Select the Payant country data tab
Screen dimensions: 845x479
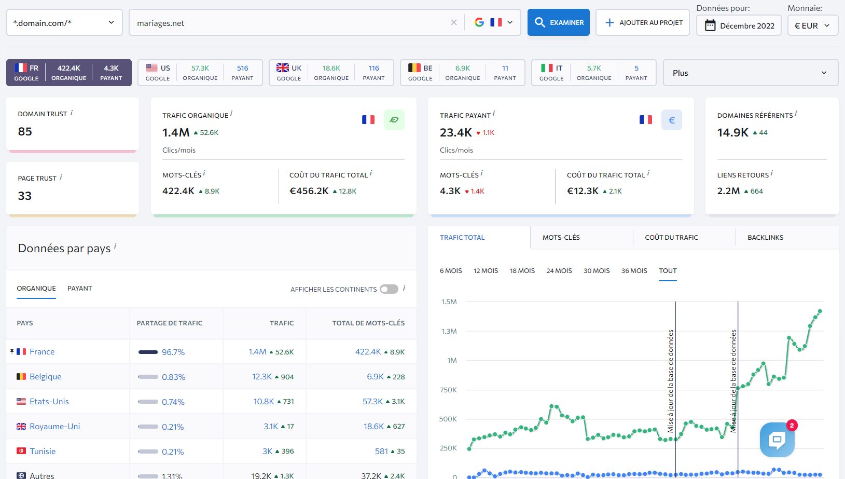coord(80,289)
